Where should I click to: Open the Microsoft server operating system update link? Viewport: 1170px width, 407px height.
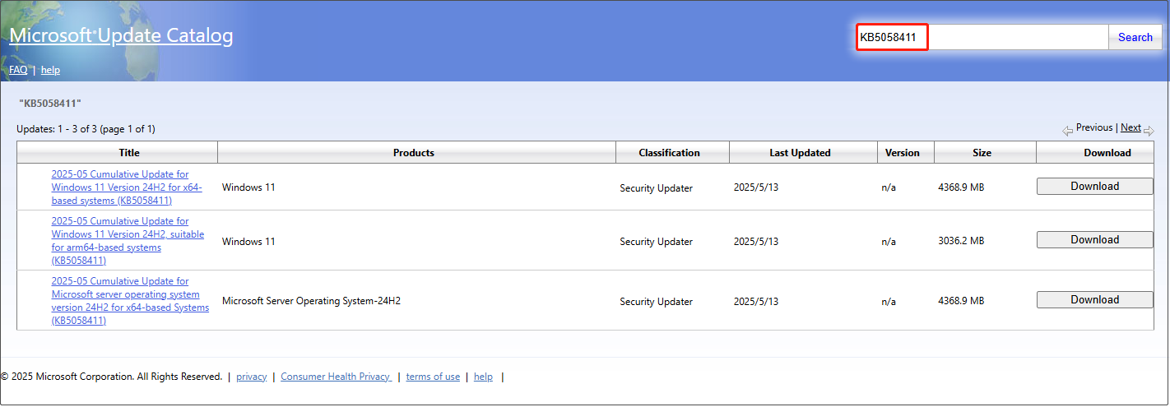[x=125, y=301]
